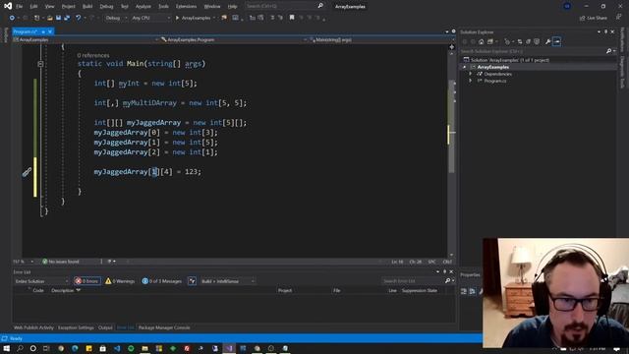
Task: Switch to Package Manager Console tab
Action: click(164, 327)
